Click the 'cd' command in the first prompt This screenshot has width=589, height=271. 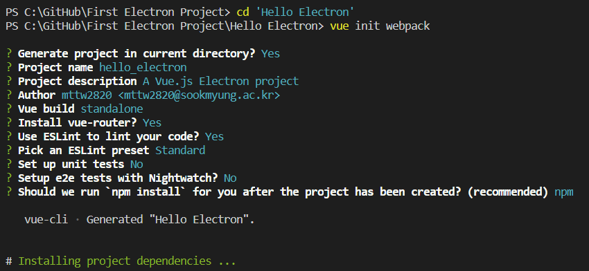pyautogui.click(x=243, y=12)
